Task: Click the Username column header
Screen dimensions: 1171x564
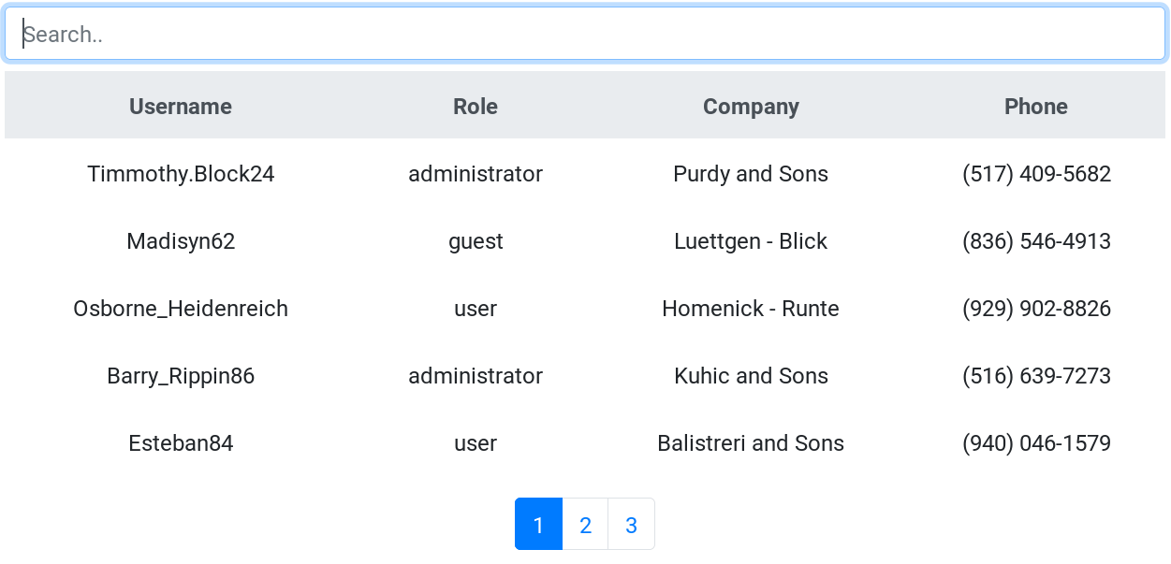Action: tap(181, 107)
